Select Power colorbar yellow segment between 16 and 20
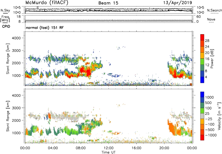This screenshot has height=154, width=222. [x=202, y=56]
